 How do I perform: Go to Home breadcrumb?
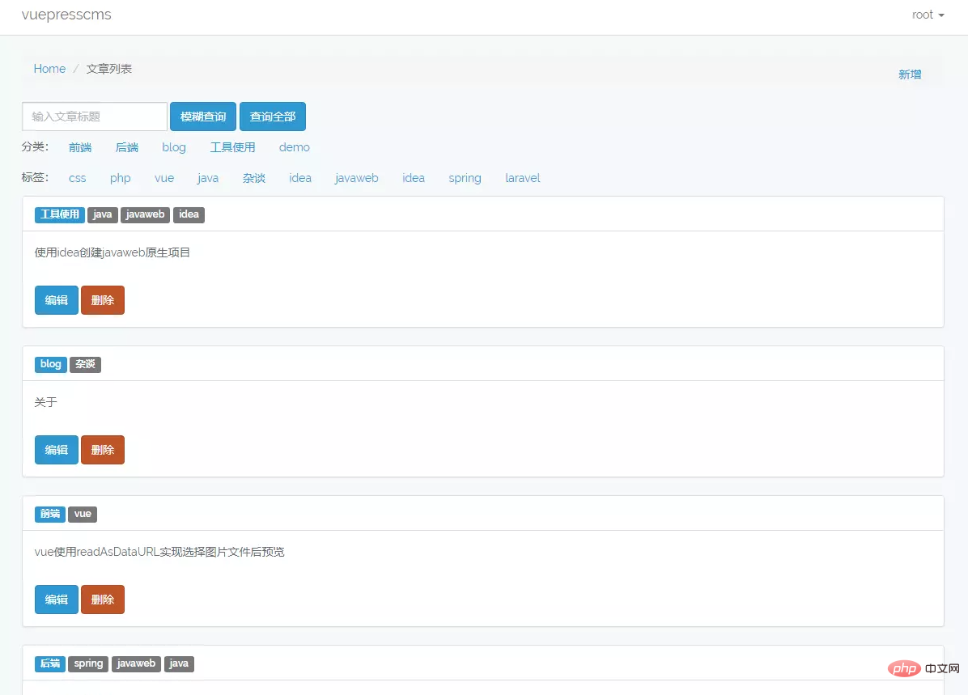tap(49, 69)
